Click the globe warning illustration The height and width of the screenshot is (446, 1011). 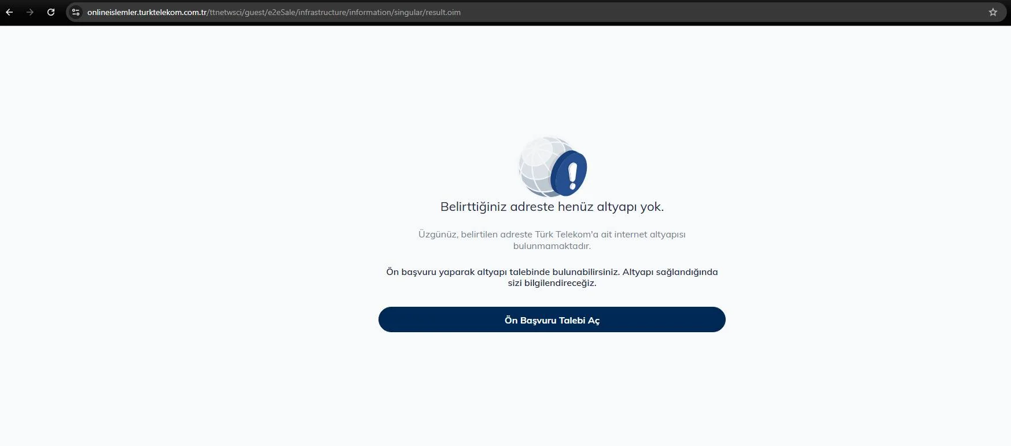tap(553, 167)
